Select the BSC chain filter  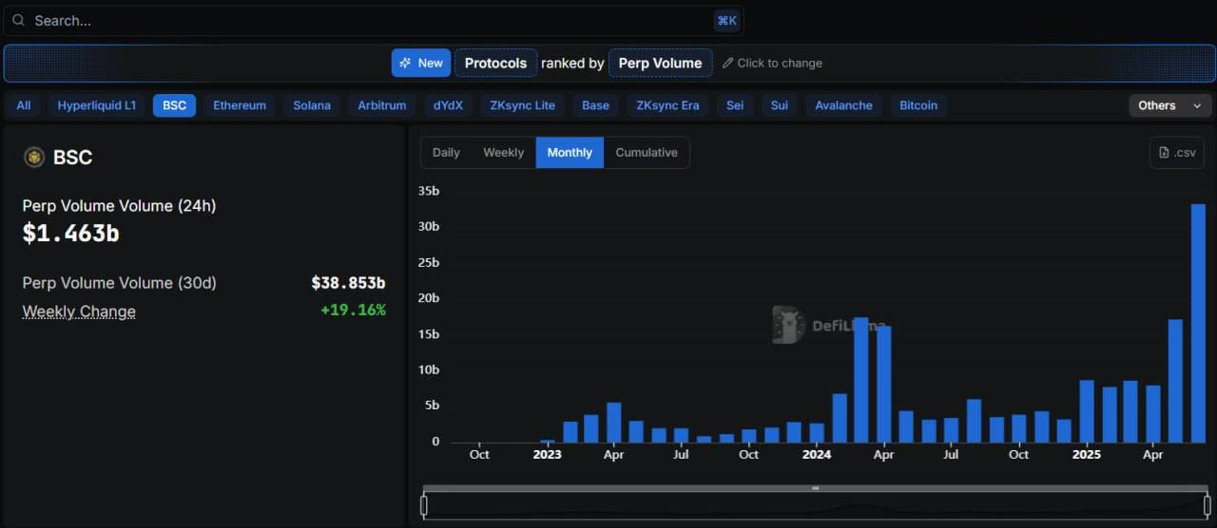point(175,105)
